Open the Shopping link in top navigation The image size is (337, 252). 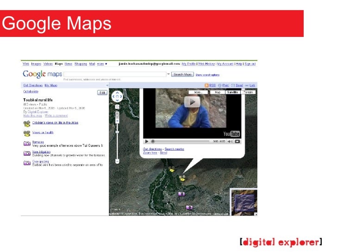coord(81,64)
